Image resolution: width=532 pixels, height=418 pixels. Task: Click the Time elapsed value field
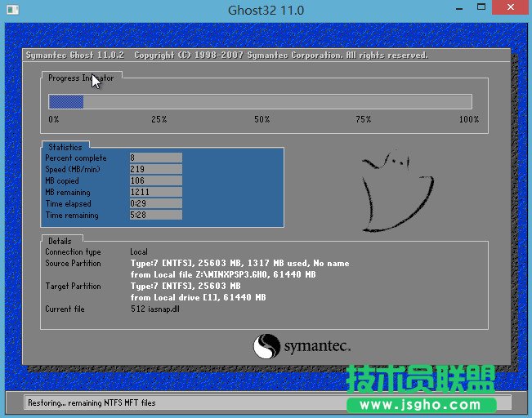[x=155, y=203]
